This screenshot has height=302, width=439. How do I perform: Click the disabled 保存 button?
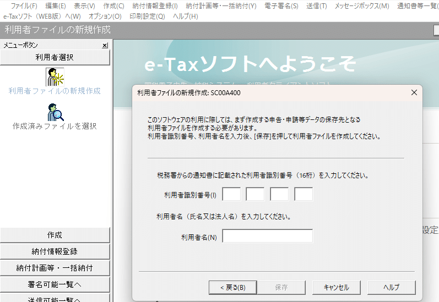[281, 288]
